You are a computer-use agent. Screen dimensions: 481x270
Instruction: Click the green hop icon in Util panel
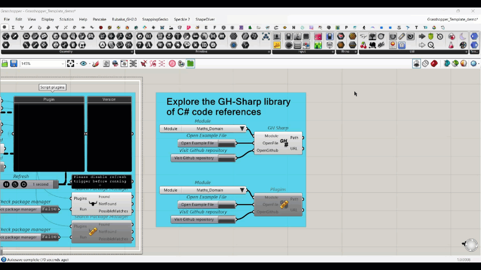(x=431, y=36)
